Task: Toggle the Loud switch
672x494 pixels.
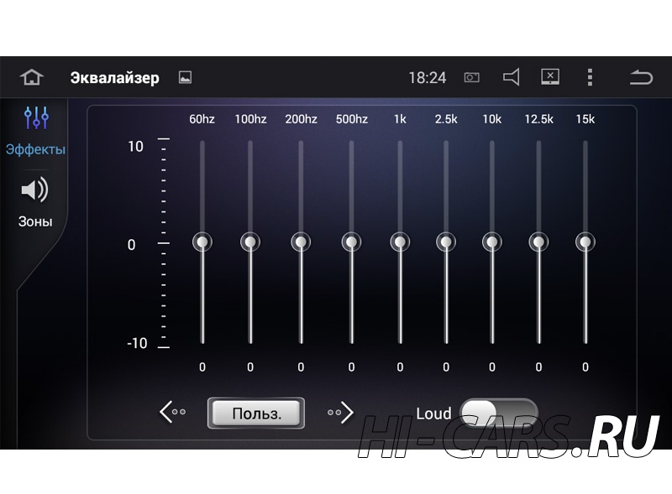Action: pos(498,413)
